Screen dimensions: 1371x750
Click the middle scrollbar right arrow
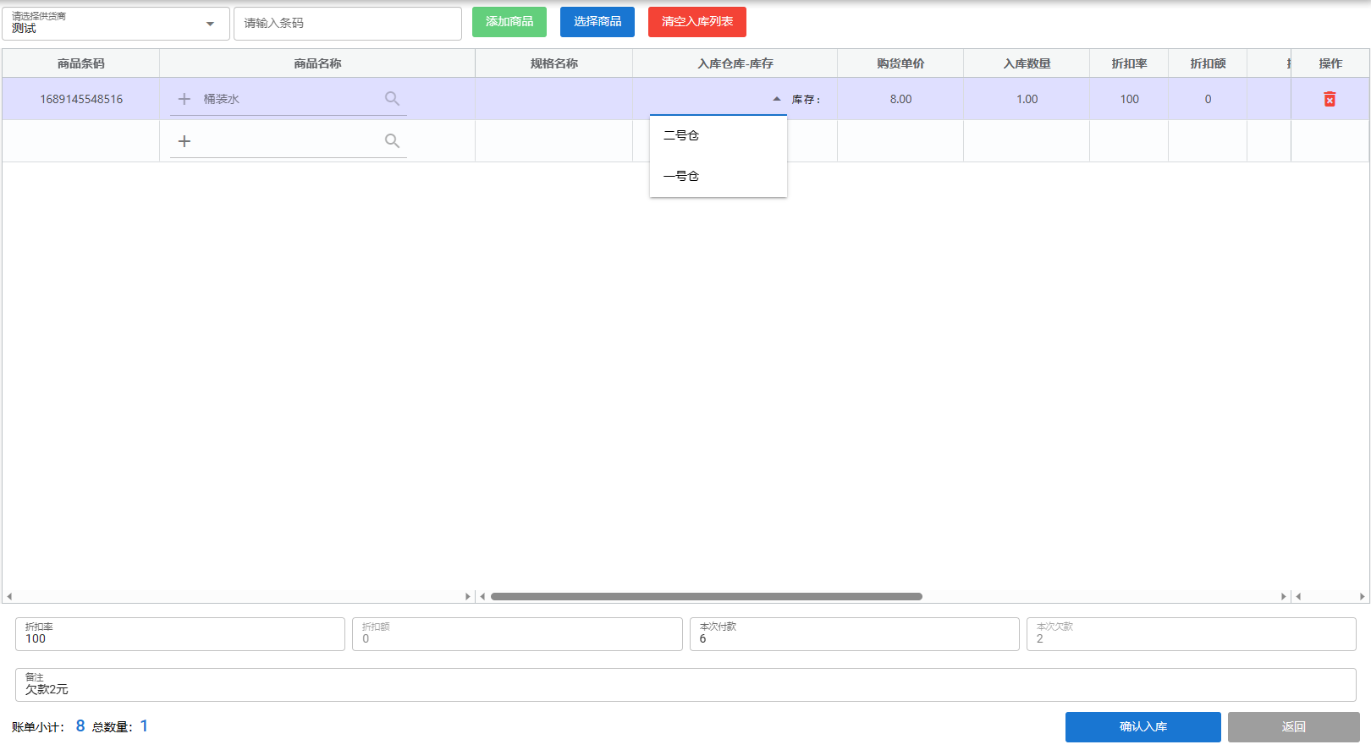1284,596
